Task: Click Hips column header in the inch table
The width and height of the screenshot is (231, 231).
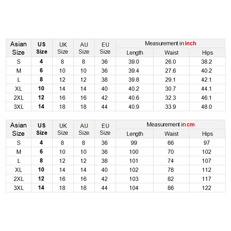Action: coord(207,53)
